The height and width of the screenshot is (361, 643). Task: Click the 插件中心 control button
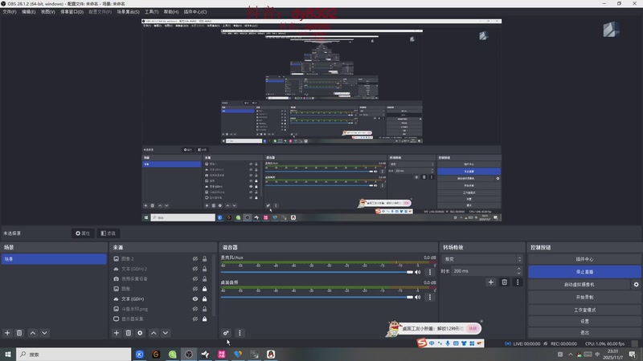[x=584, y=259]
